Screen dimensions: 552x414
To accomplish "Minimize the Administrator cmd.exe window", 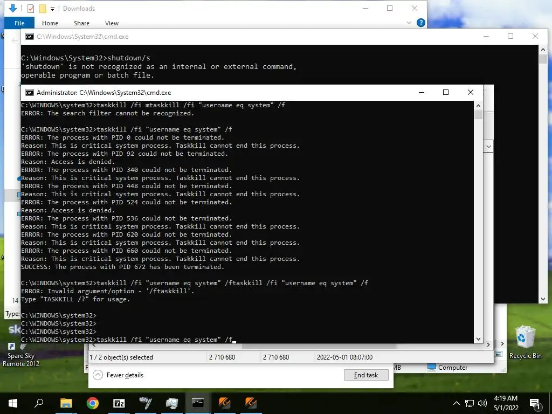I will click(x=422, y=92).
